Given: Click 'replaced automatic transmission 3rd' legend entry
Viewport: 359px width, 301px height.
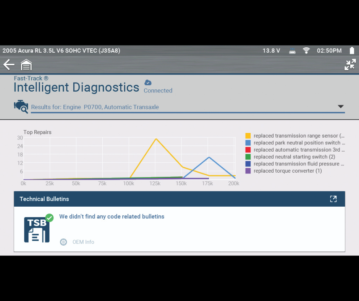Looking at the screenshot, I should pyautogui.click(x=299, y=150).
